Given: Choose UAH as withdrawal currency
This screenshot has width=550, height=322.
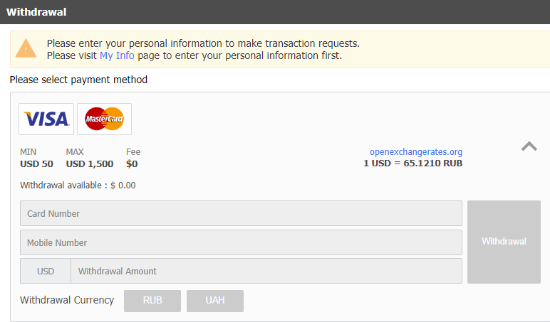Looking at the screenshot, I should pos(215,301).
